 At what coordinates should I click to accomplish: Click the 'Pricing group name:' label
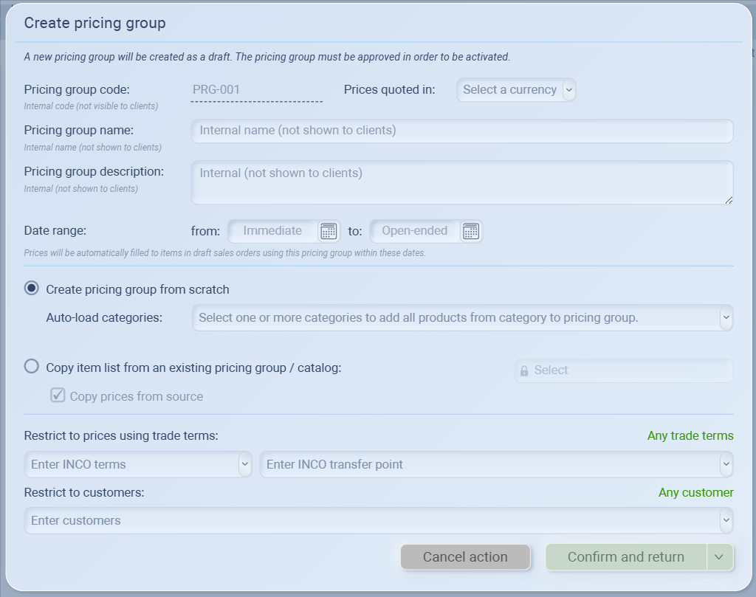pyautogui.click(x=78, y=130)
